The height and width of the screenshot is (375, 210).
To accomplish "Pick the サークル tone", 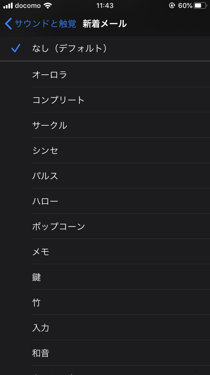I will 50,125.
